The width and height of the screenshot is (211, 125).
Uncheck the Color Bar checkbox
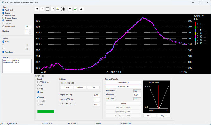point(3,21)
